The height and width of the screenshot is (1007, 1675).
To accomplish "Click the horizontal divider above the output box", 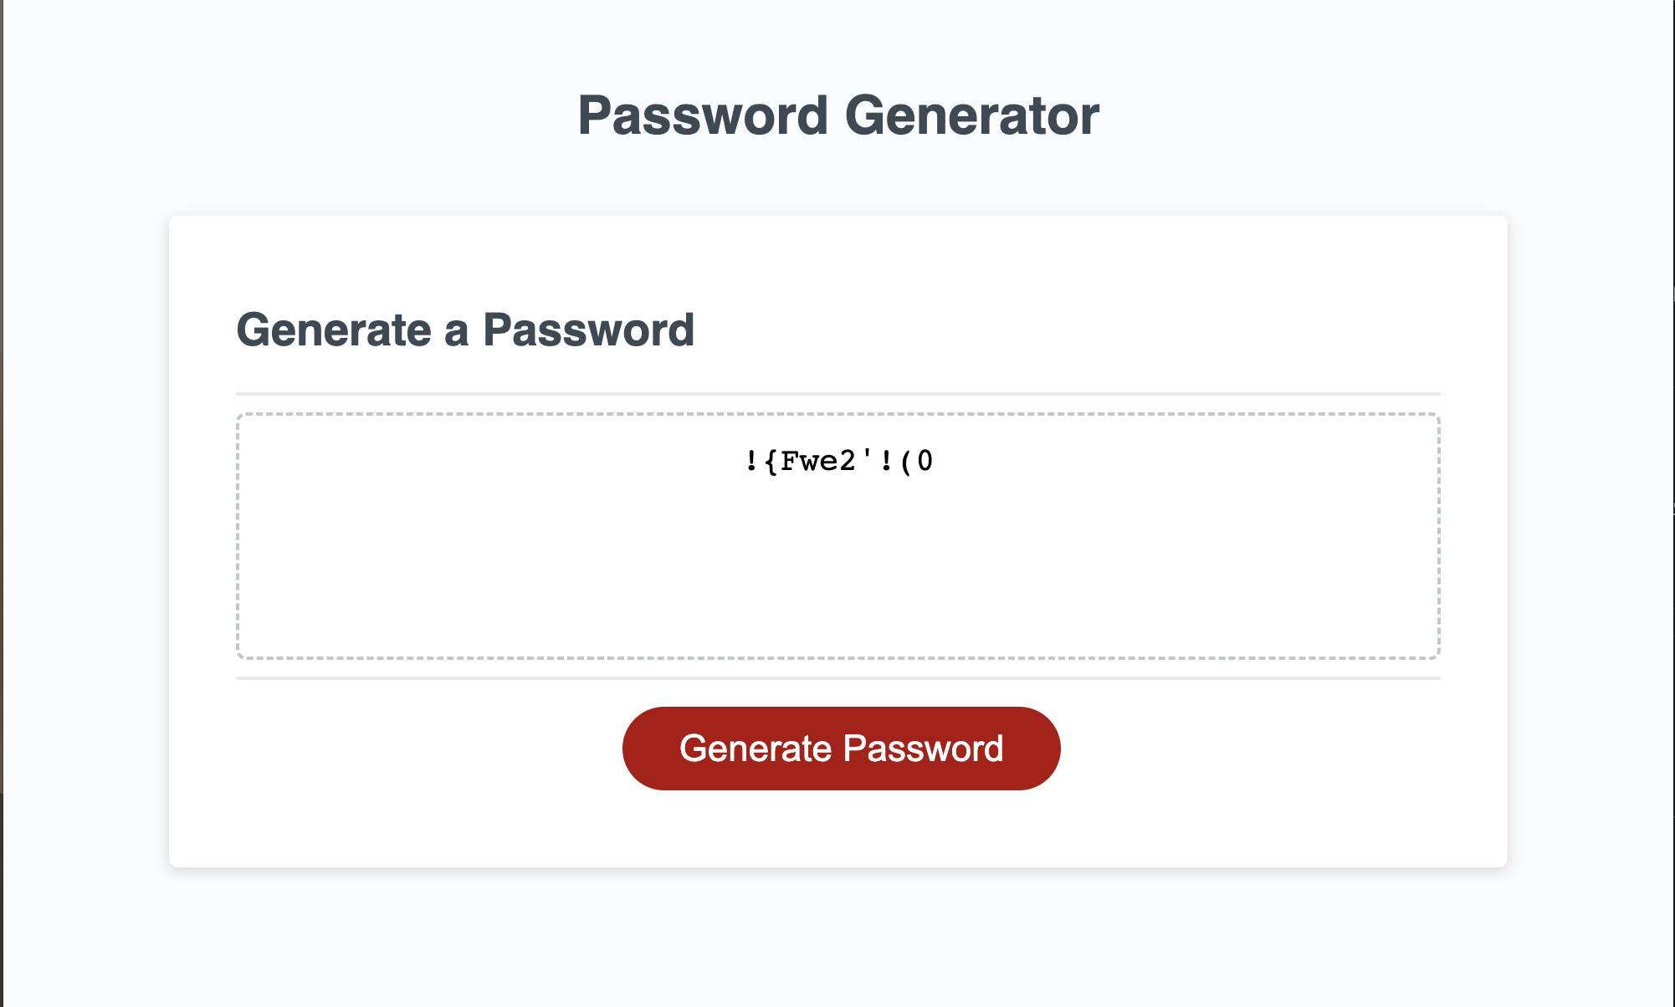I will (x=839, y=390).
